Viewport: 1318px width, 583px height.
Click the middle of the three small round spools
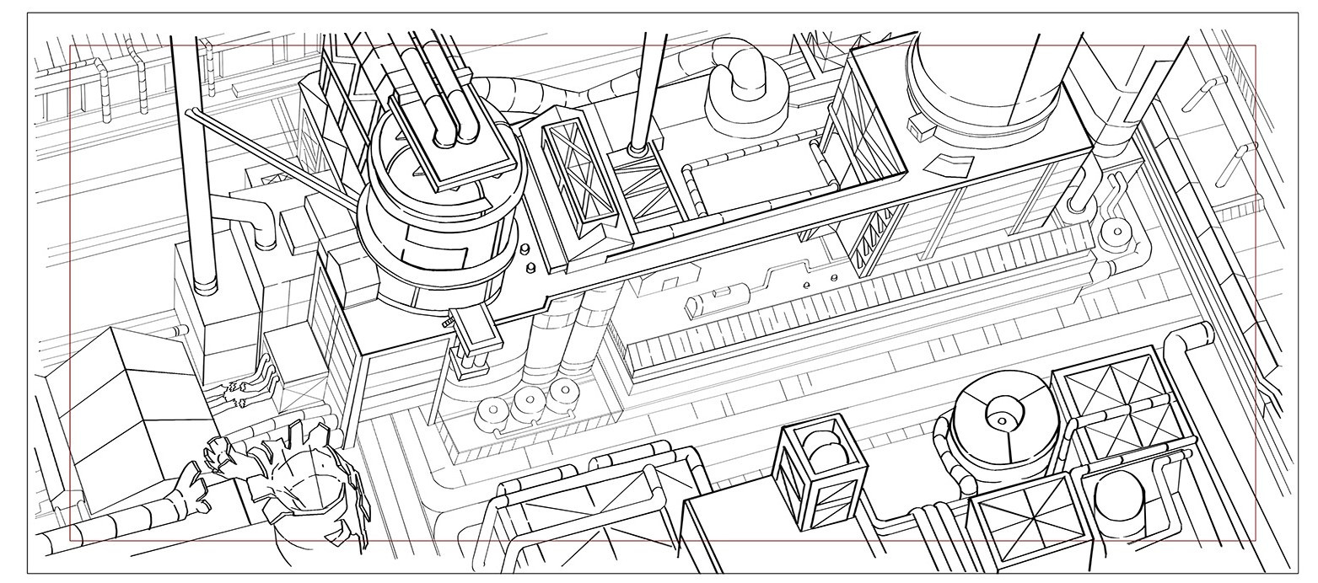pyautogui.click(x=530, y=399)
